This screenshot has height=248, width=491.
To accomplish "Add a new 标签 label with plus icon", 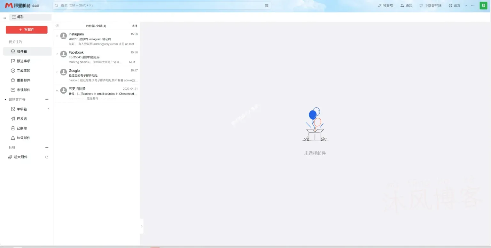I will [x=47, y=148].
